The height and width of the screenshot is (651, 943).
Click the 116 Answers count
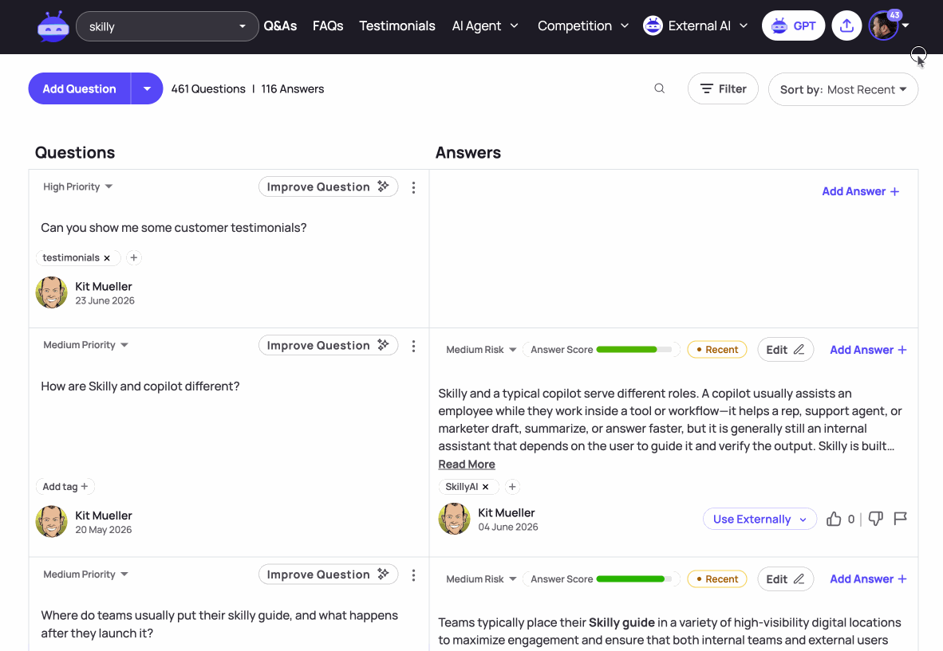[x=292, y=89]
